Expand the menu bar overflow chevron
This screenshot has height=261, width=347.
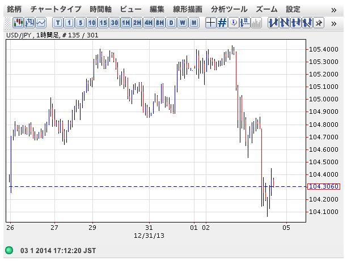(x=334, y=10)
